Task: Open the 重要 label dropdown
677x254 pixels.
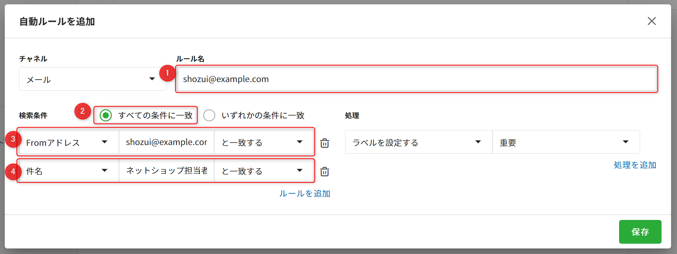Action: point(566,142)
